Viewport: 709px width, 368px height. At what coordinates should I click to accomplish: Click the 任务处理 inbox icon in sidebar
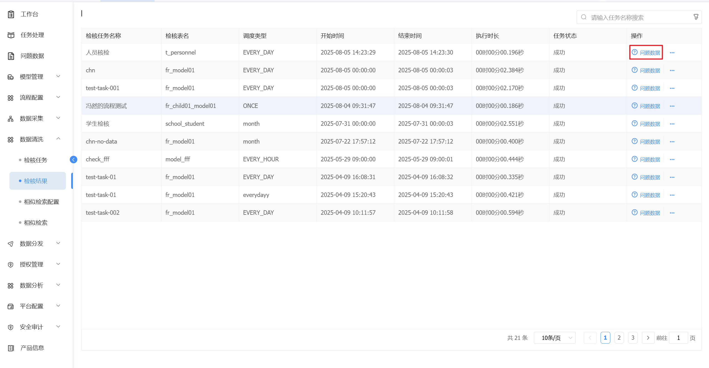coord(11,35)
